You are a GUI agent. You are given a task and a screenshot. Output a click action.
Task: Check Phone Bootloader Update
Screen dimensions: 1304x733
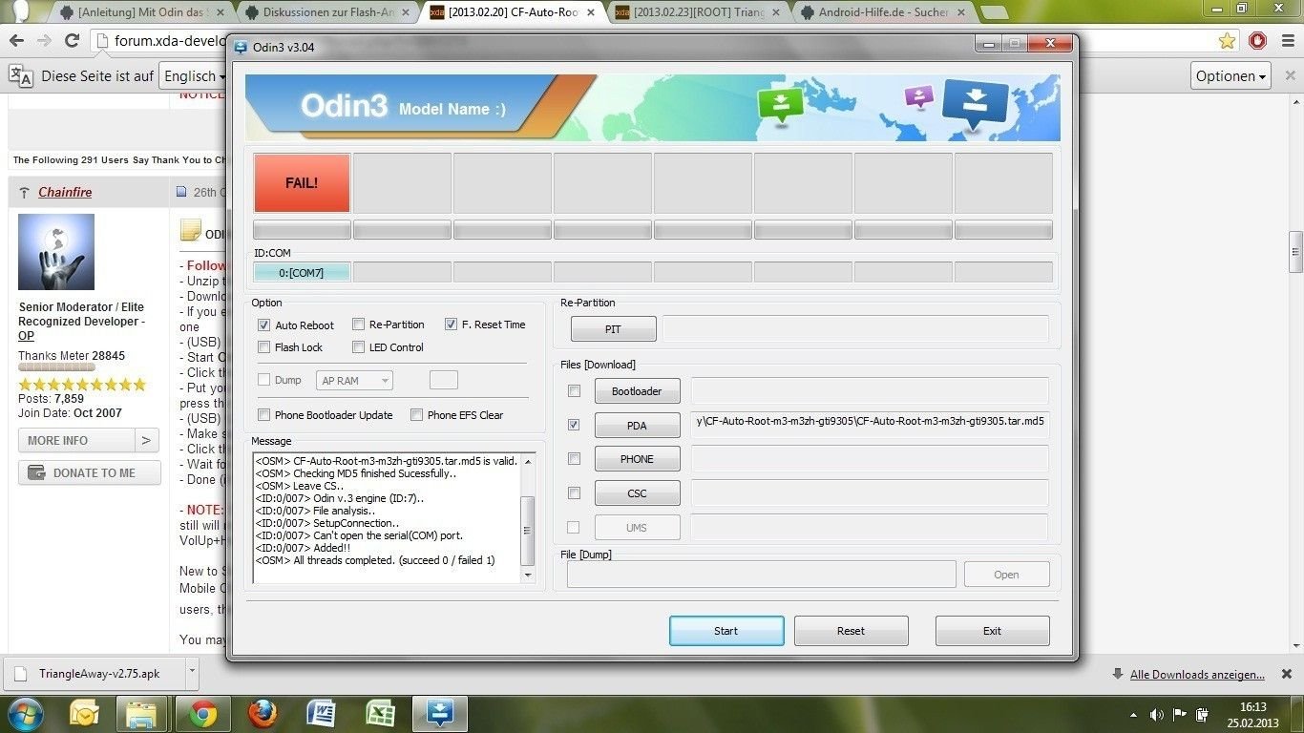point(264,415)
